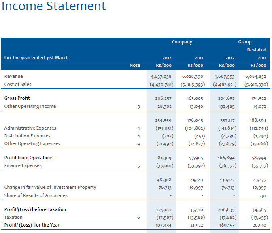Select the Company column group header
This screenshot has height=233, width=272.
point(182,42)
